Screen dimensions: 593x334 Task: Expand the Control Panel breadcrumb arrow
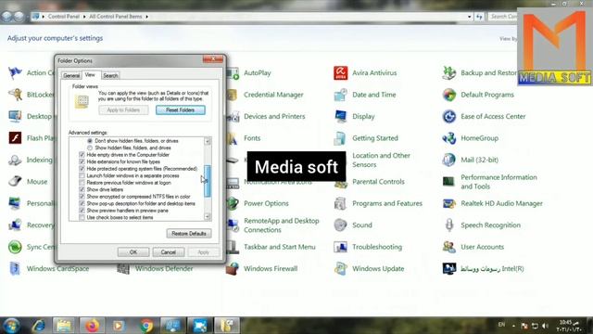click(84, 17)
